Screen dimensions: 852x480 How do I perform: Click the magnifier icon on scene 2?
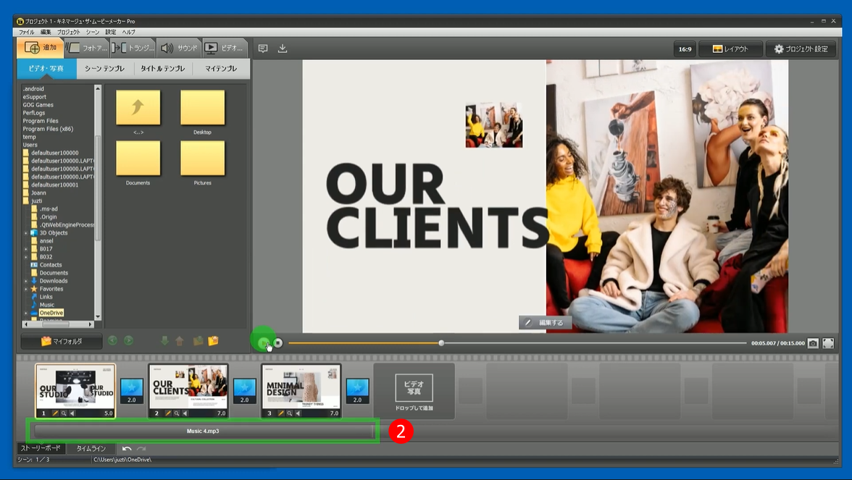[x=177, y=413]
